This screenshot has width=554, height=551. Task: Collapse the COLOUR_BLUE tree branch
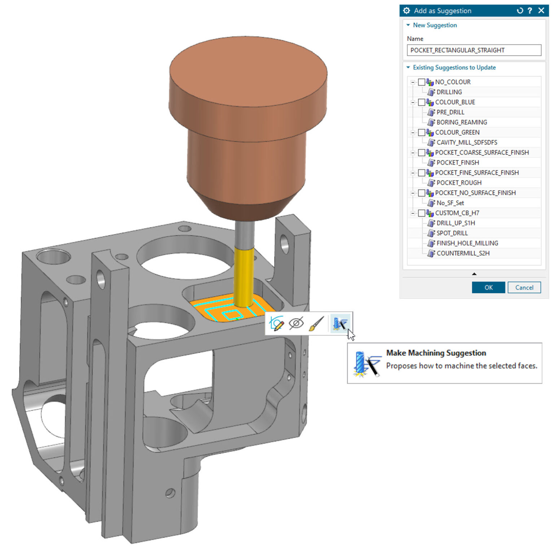coord(412,102)
